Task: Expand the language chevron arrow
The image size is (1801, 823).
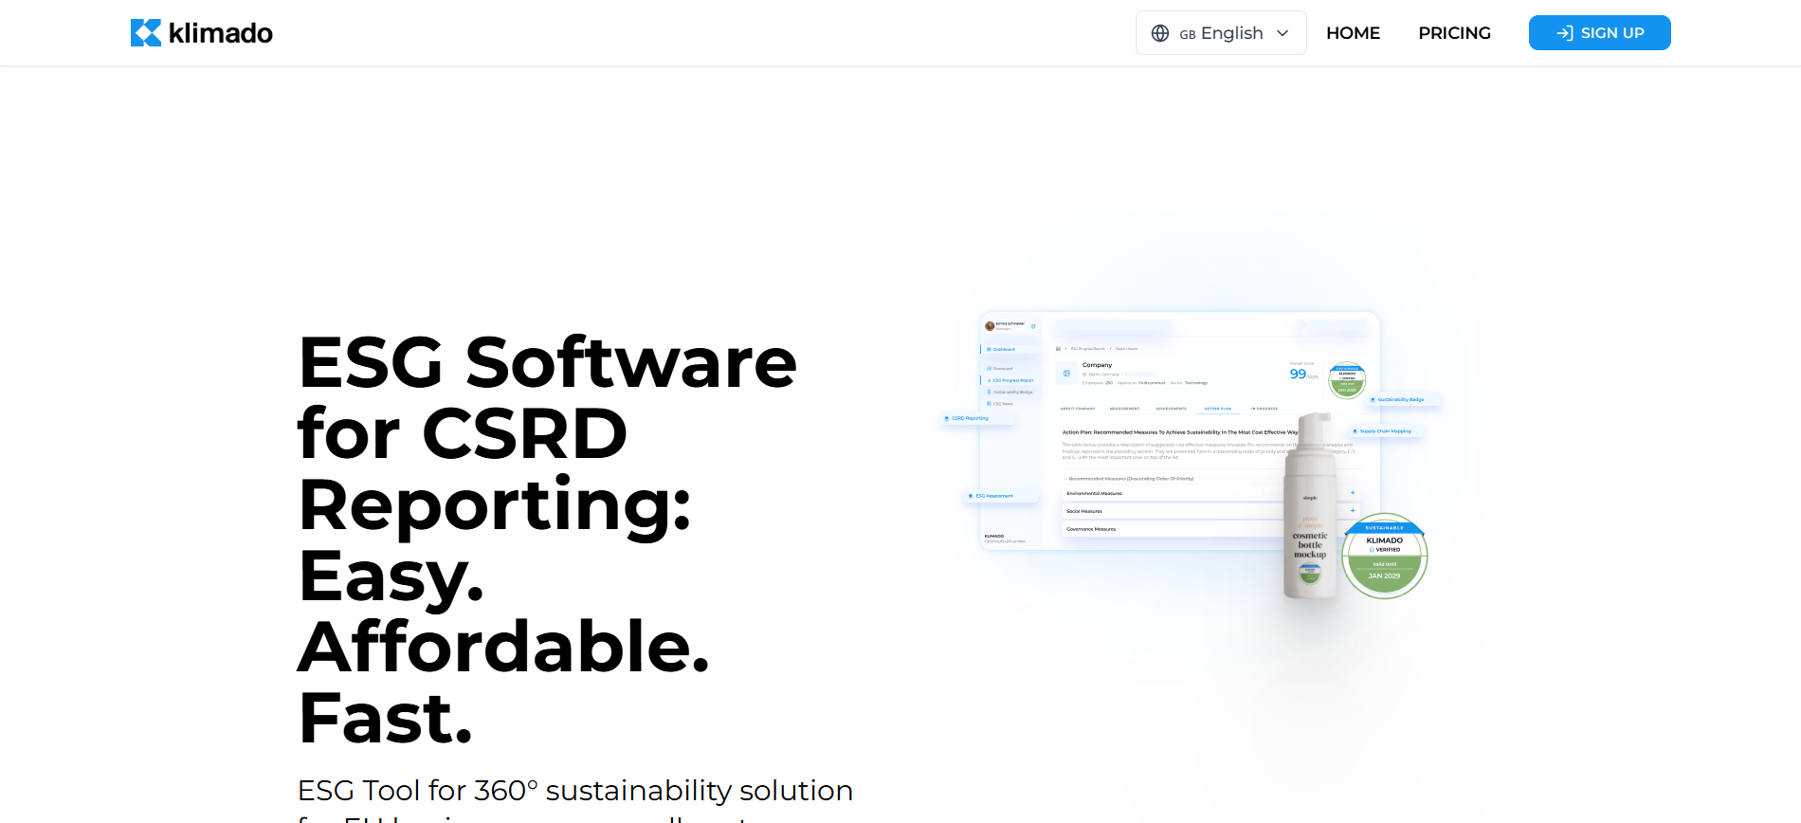Action: (1283, 33)
